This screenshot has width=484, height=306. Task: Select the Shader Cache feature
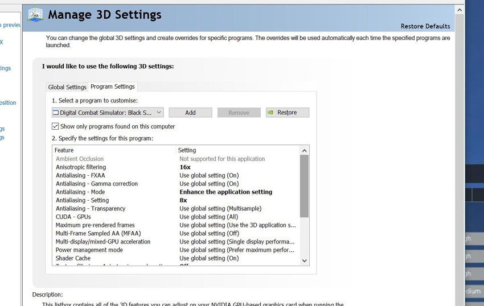coord(73,258)
